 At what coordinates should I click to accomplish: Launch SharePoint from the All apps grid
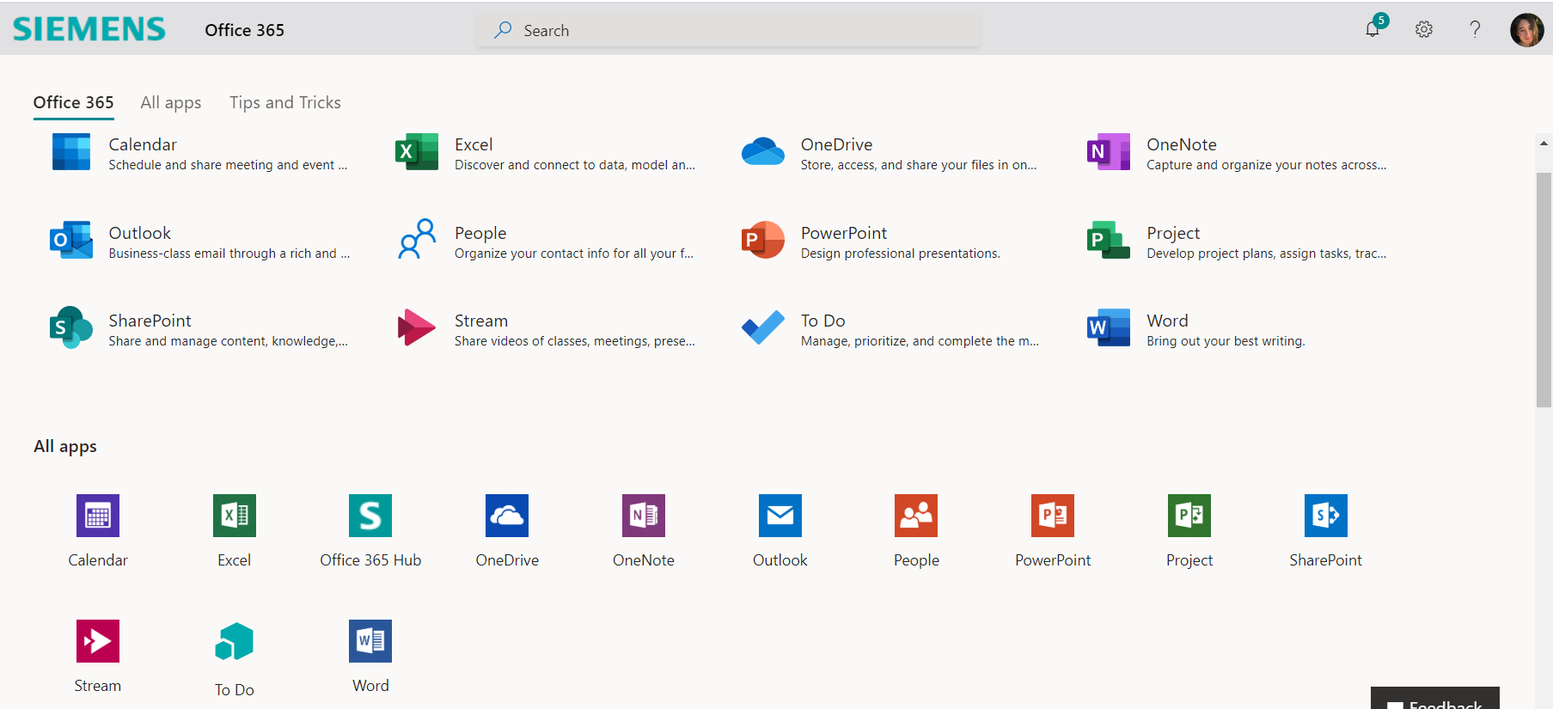[1326, 530]
